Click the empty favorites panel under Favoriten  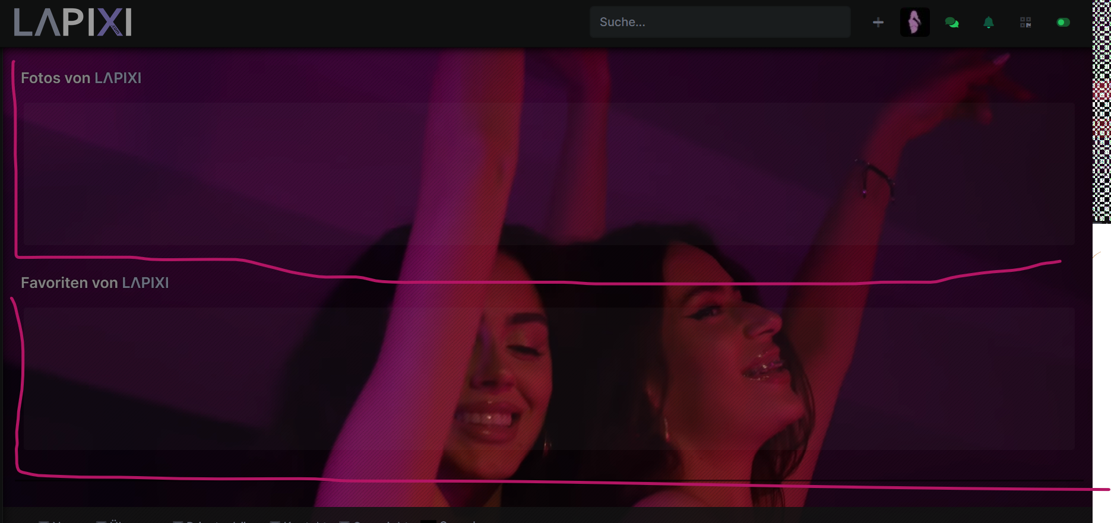point(549,378)
